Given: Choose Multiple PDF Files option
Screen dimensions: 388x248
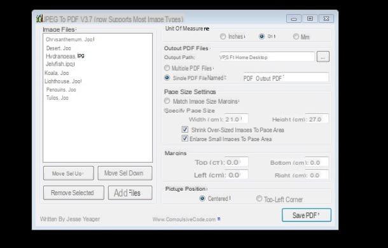Looking at the screenshot, I should (167, 68).
